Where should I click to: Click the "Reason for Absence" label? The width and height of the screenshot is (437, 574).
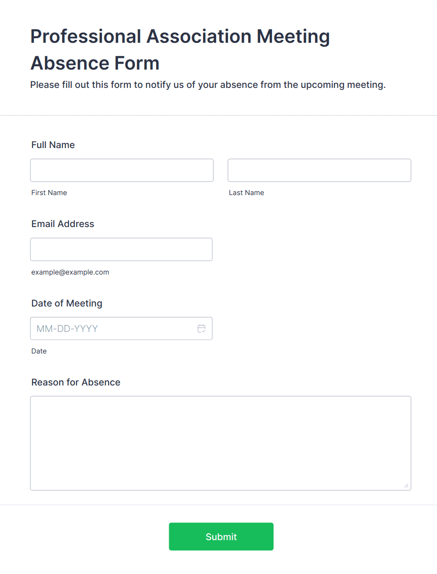coord(76,382)
